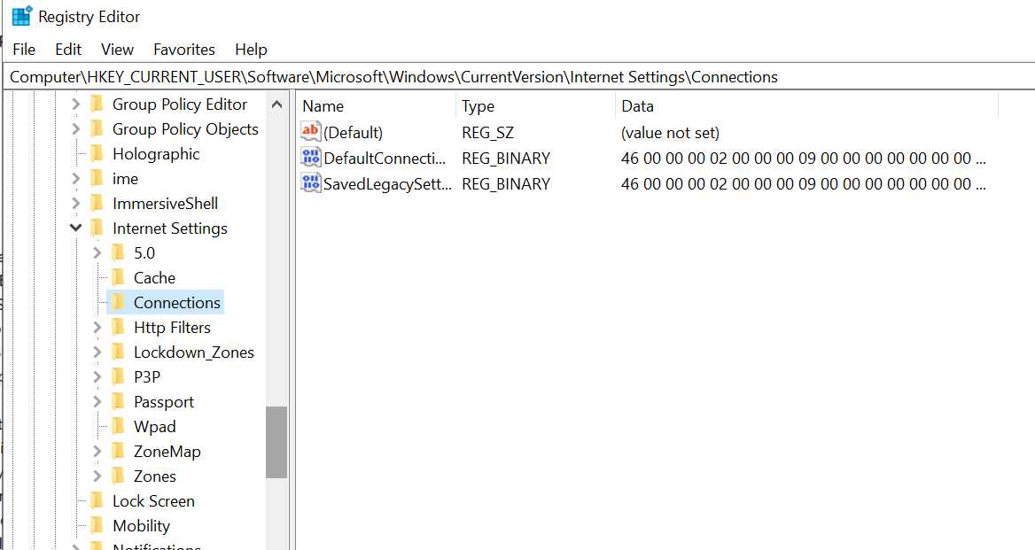Click the DefaultConnecti... value name
This screenshot has width=1035, height=550.
[x=385, y=159]
